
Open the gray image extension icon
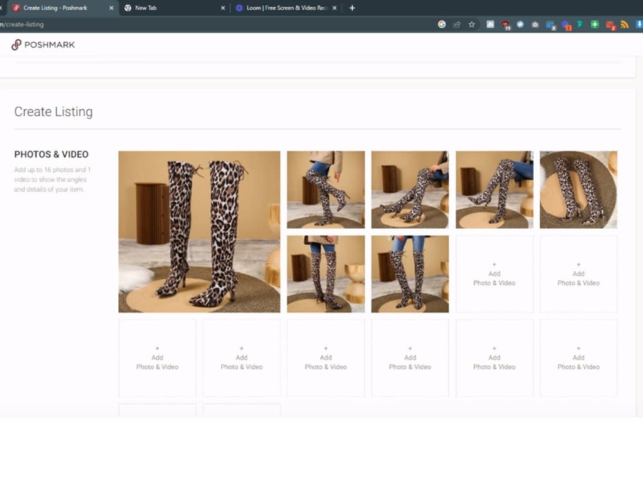[x=490, y=24]
